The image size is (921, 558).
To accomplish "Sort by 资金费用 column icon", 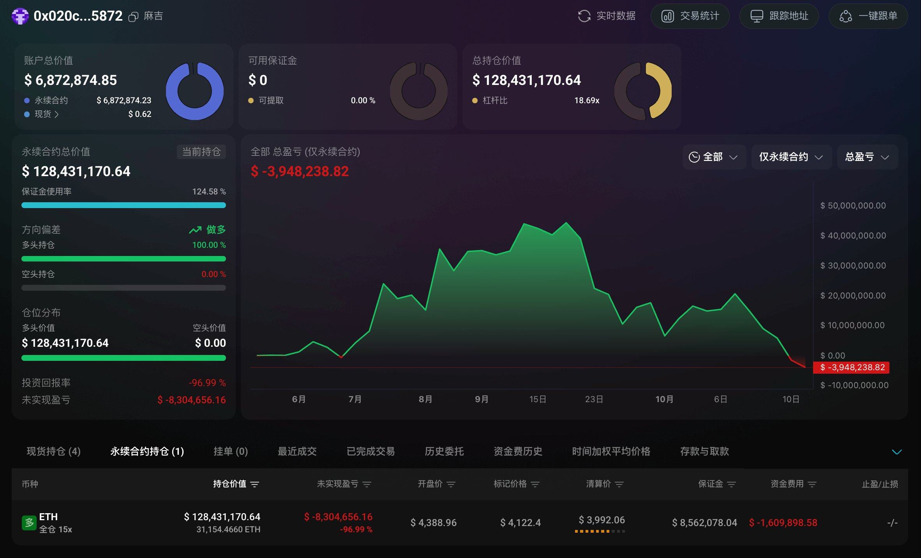I will (812, 484).
